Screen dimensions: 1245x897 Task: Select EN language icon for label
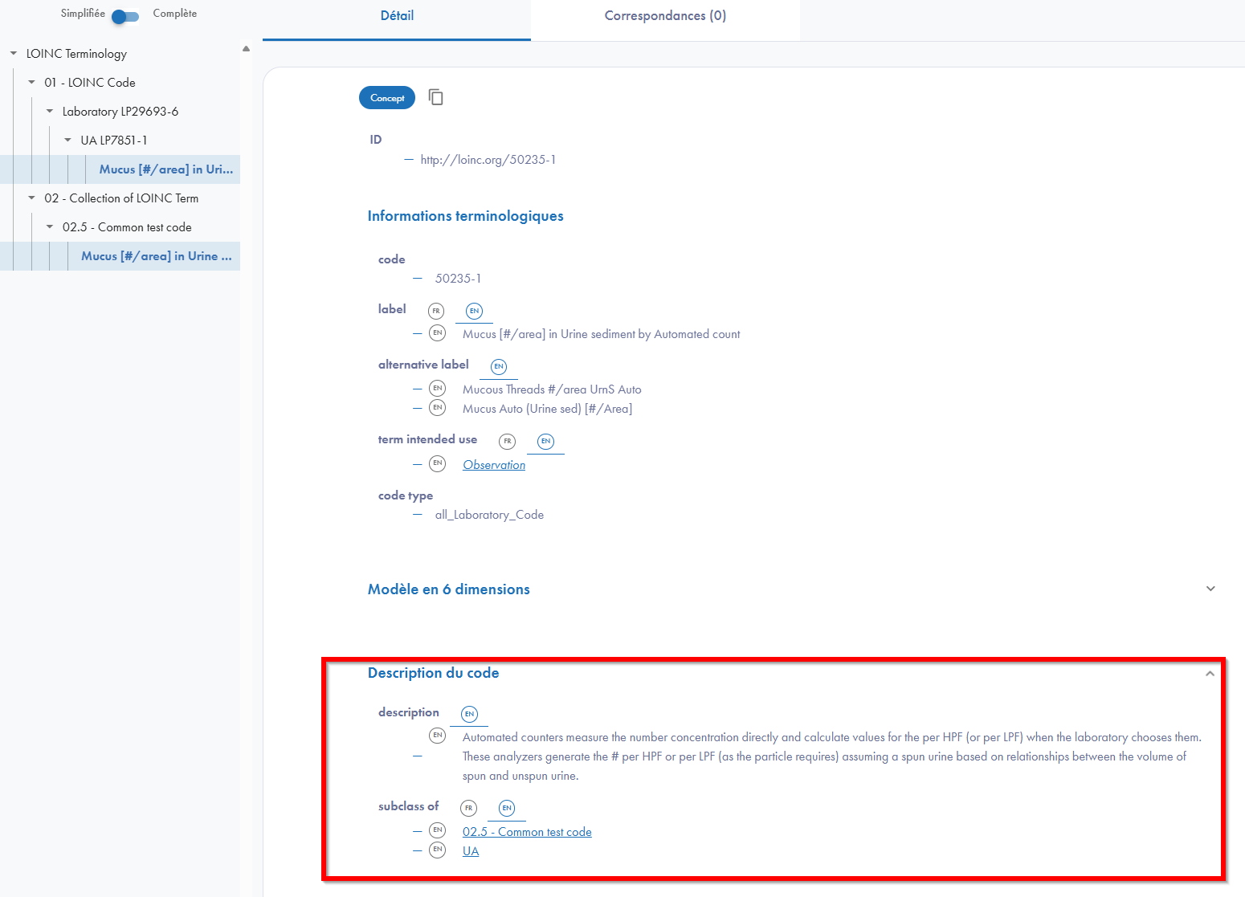point(474,311)
